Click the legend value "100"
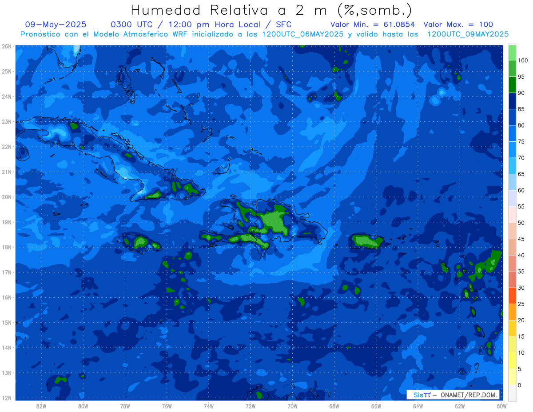Viewport: 533px width, 412px height. coord(522,60)
